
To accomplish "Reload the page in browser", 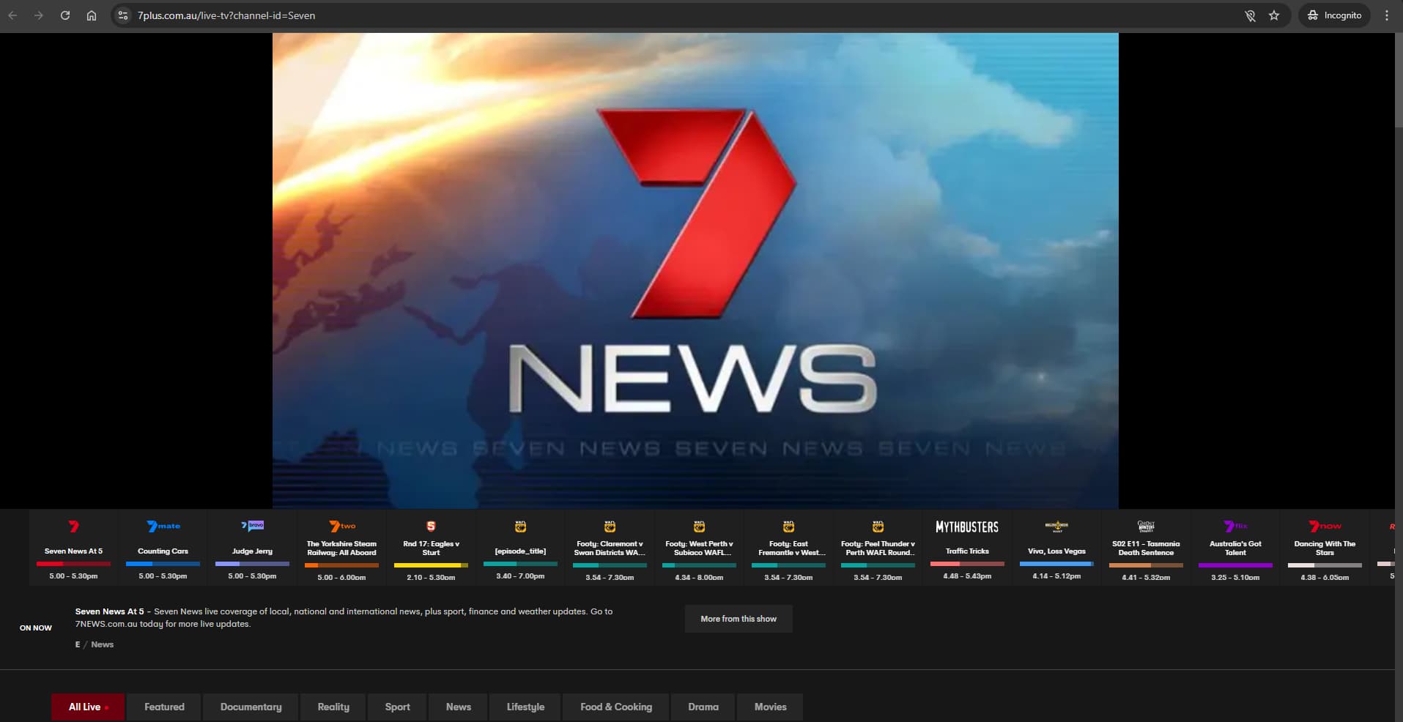I will click(65, 15).
